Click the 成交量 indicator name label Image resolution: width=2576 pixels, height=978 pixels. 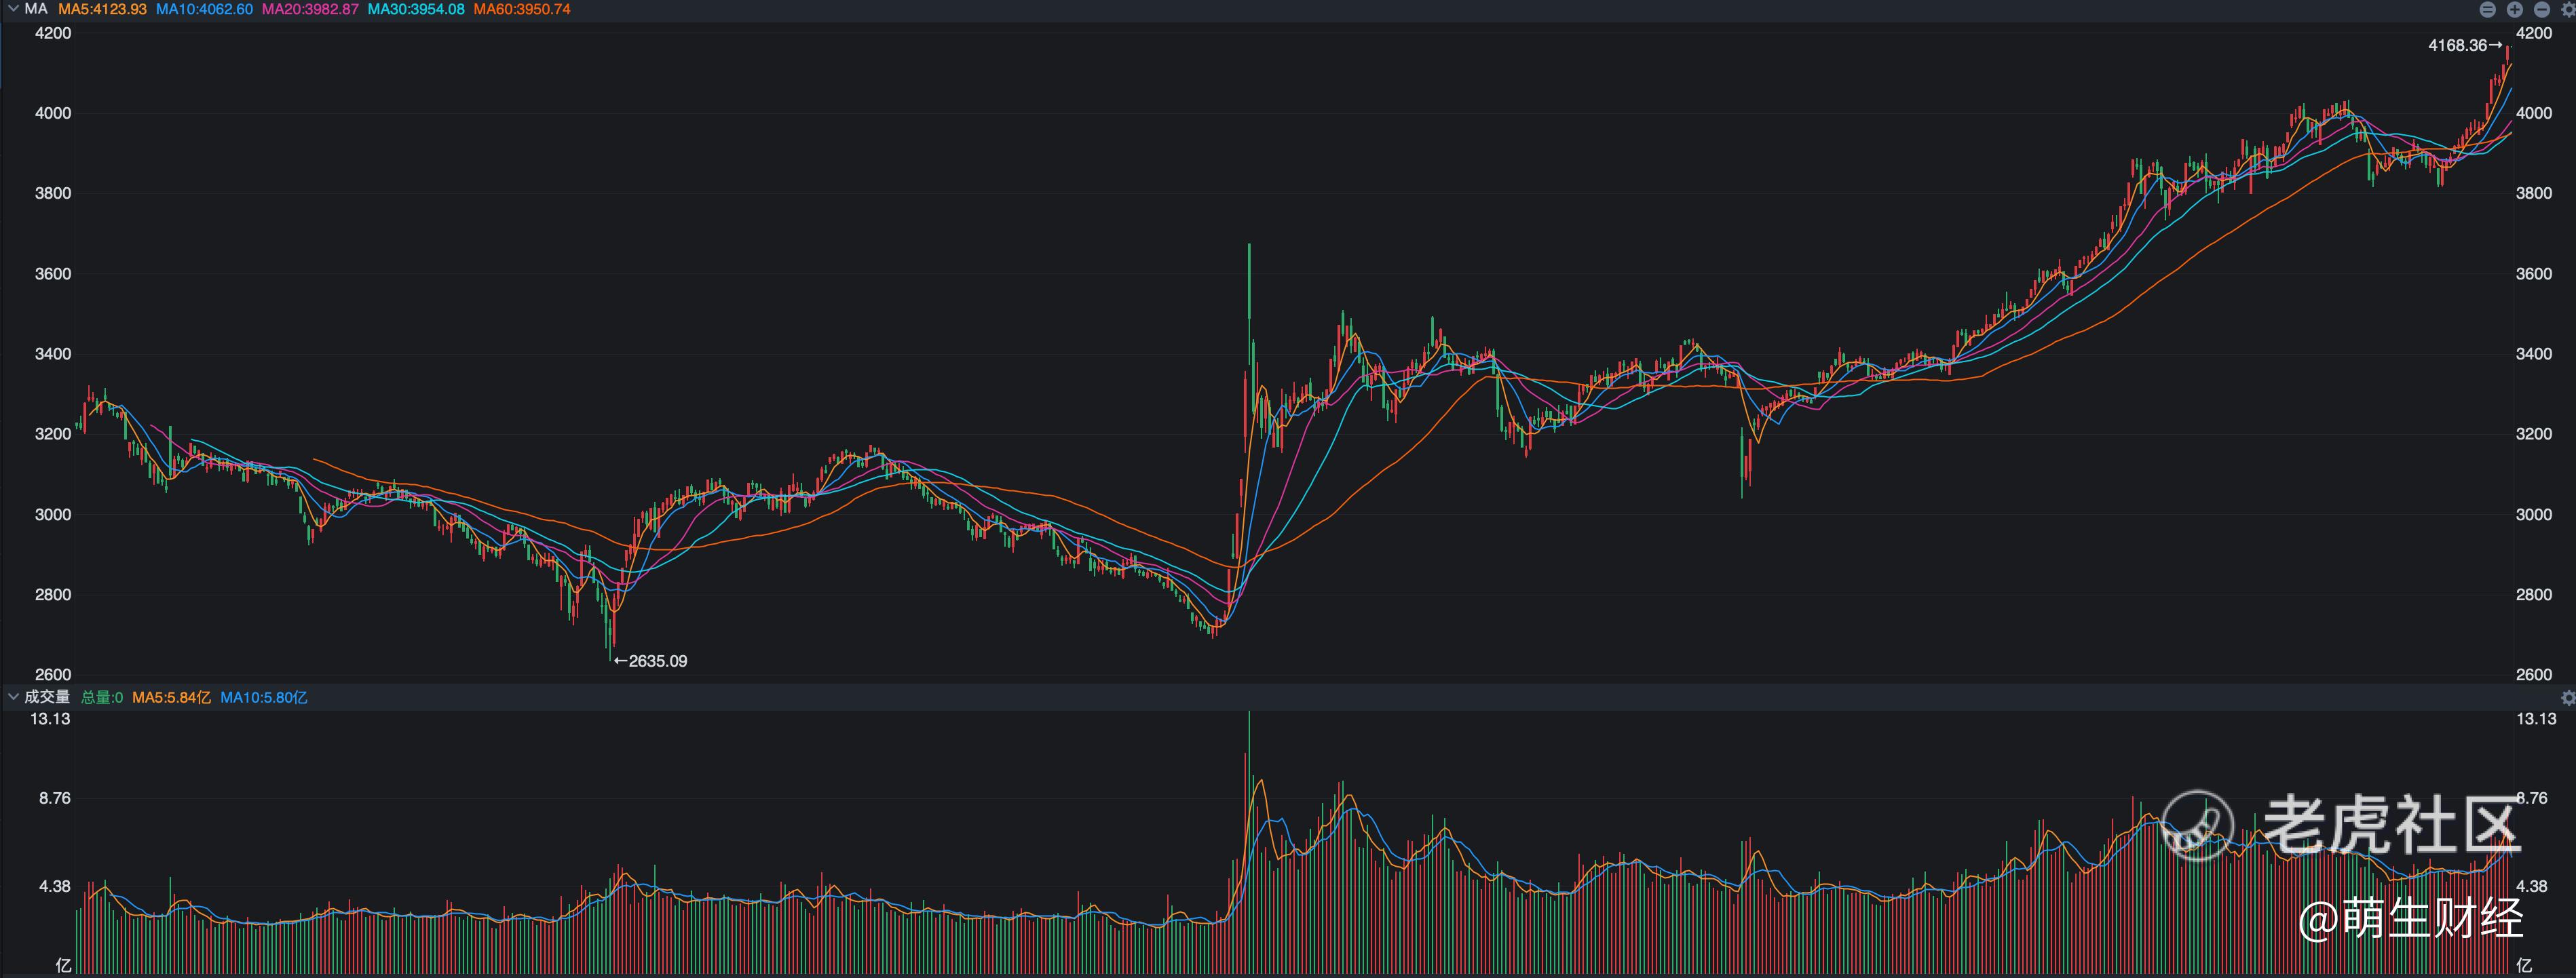point(47,697)
